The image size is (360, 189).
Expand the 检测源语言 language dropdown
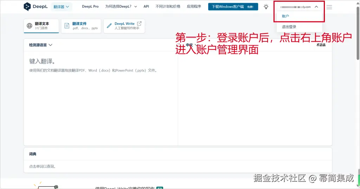click(41, 45)
